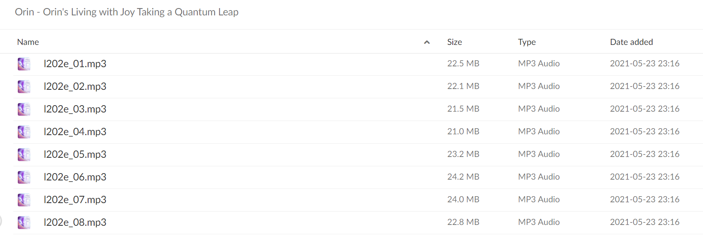Click the audio file icon for l202e_07.mp3
Image resolution: width=703 pixels, height=248 pixels.
click(x=24, y=200)
